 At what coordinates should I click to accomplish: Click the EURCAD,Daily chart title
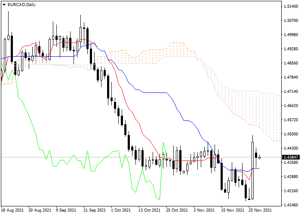21,5
